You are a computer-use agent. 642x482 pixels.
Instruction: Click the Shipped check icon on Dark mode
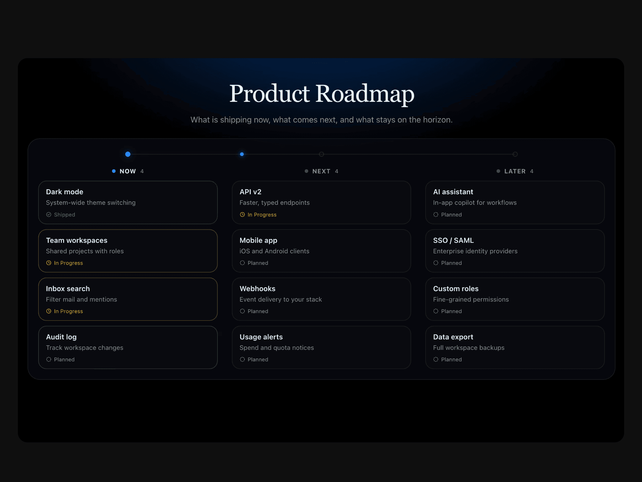(49, 215)
